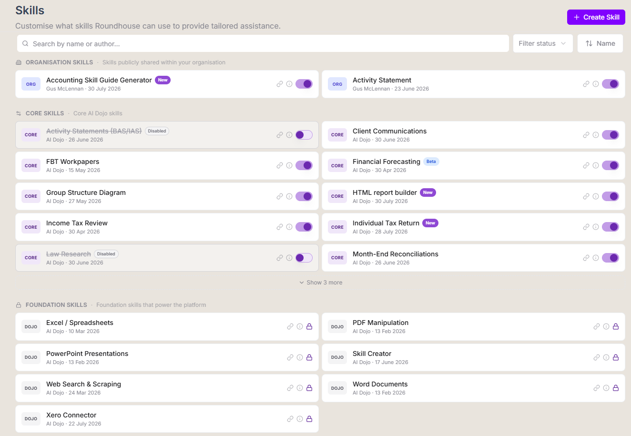This screenshot has width=631, height=436.
Task: Copy link for Month-End Reconciliations
Action: pyautogui.click(x=586, y=258)
